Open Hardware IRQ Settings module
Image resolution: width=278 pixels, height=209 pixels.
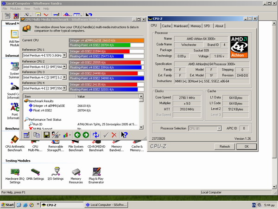pos(15,175)
